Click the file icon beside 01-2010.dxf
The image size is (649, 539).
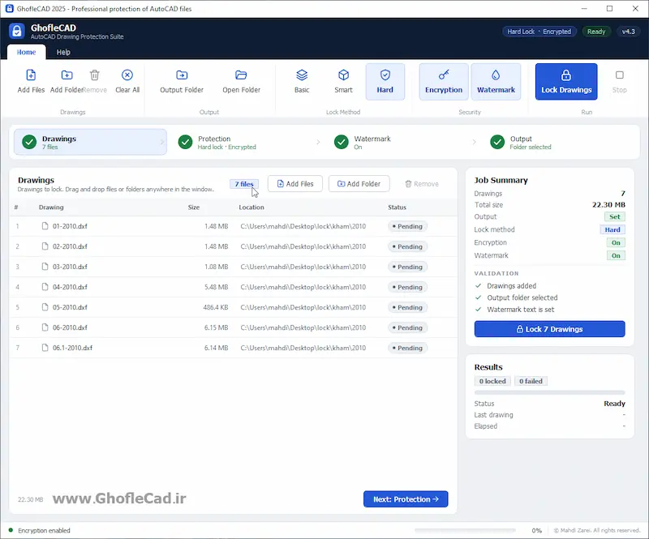(x=45, y=226)
